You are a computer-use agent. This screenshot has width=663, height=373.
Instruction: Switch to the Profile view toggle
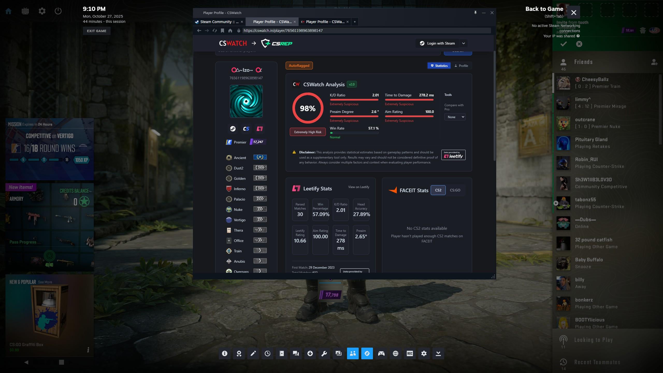tap(461, 66)
